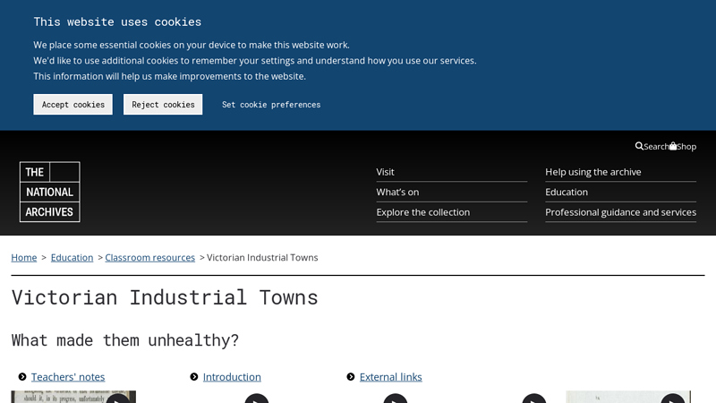Viewport: 716px width, 403px height.
Task: Open Classroom resources breadcrumb link
Action: pyautogui.click(x=149, y=258)
